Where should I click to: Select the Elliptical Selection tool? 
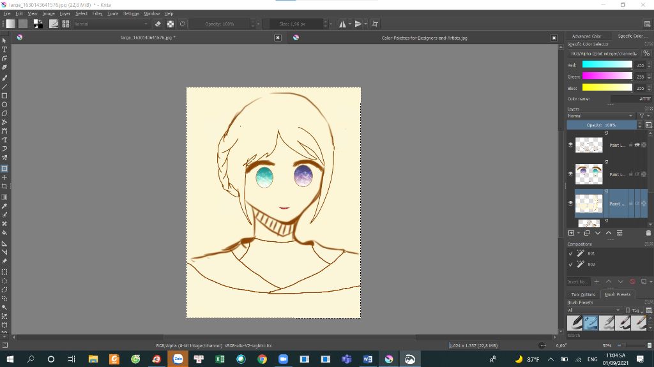coord(4,281)
